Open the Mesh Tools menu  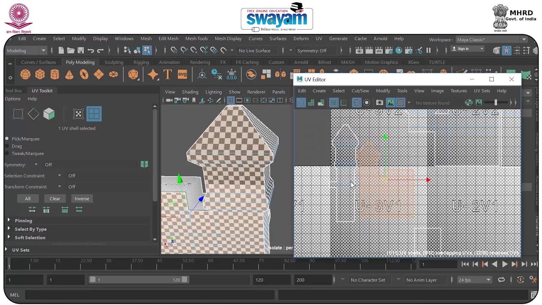point(196,39)
